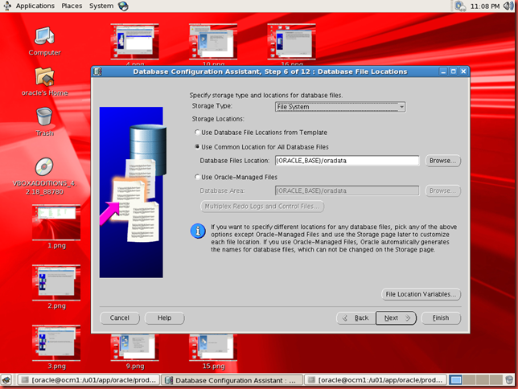
Task: Switch to the first workspace in the switcher
Action: pos(456,380)
